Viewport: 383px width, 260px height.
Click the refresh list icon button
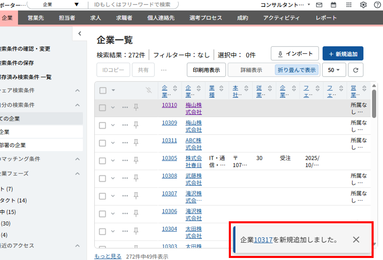click(356, 70)
